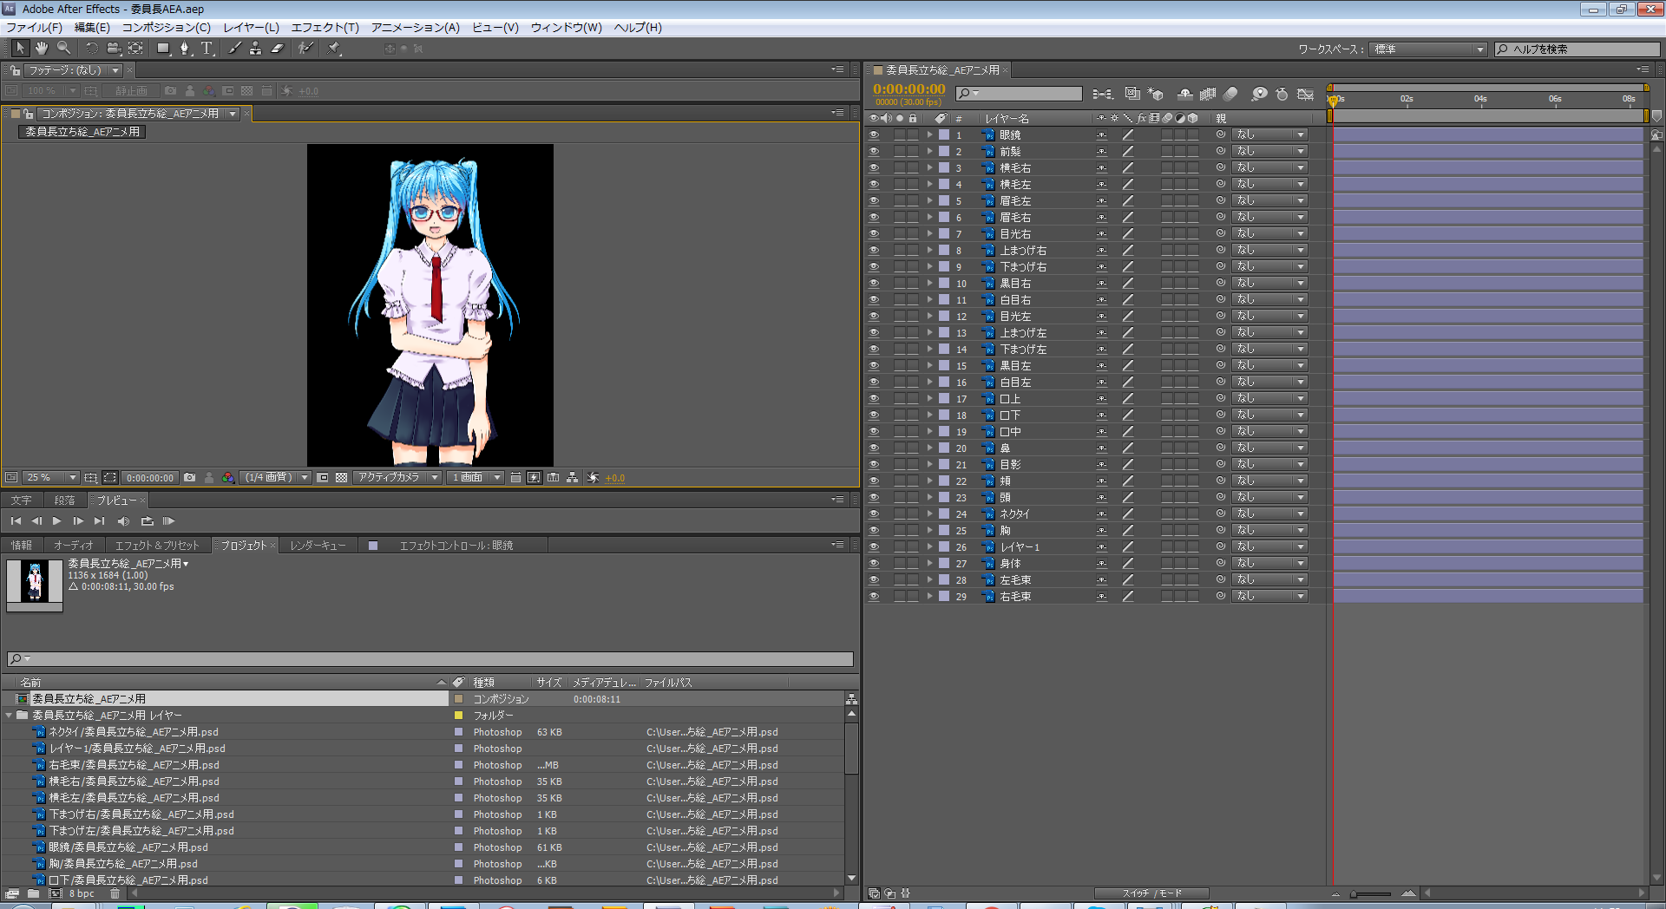Toggle visibility of 右毛束 layer

coord(874,597)
